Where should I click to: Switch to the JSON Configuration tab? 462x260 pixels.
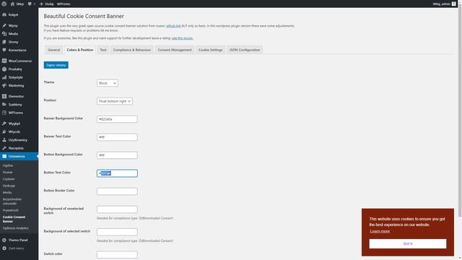click(x=245, y=50)
